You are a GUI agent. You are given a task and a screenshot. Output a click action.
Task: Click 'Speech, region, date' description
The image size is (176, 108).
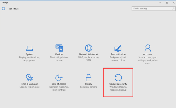(30, 87)
